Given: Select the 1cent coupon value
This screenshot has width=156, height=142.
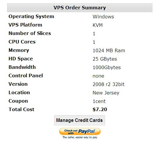Looking at the screenshot, I should click(x=99, y=101).
